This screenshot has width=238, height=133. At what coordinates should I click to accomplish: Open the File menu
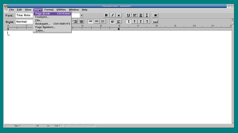click(x=12, y=10)
